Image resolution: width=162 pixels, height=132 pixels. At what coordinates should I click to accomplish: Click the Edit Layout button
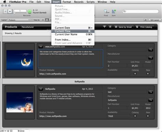pos(155,20)
